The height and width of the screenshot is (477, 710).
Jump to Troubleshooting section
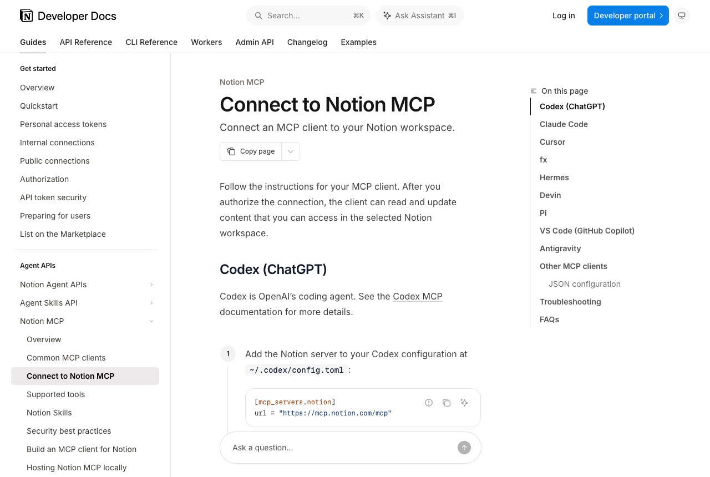[x=570, y=302]
